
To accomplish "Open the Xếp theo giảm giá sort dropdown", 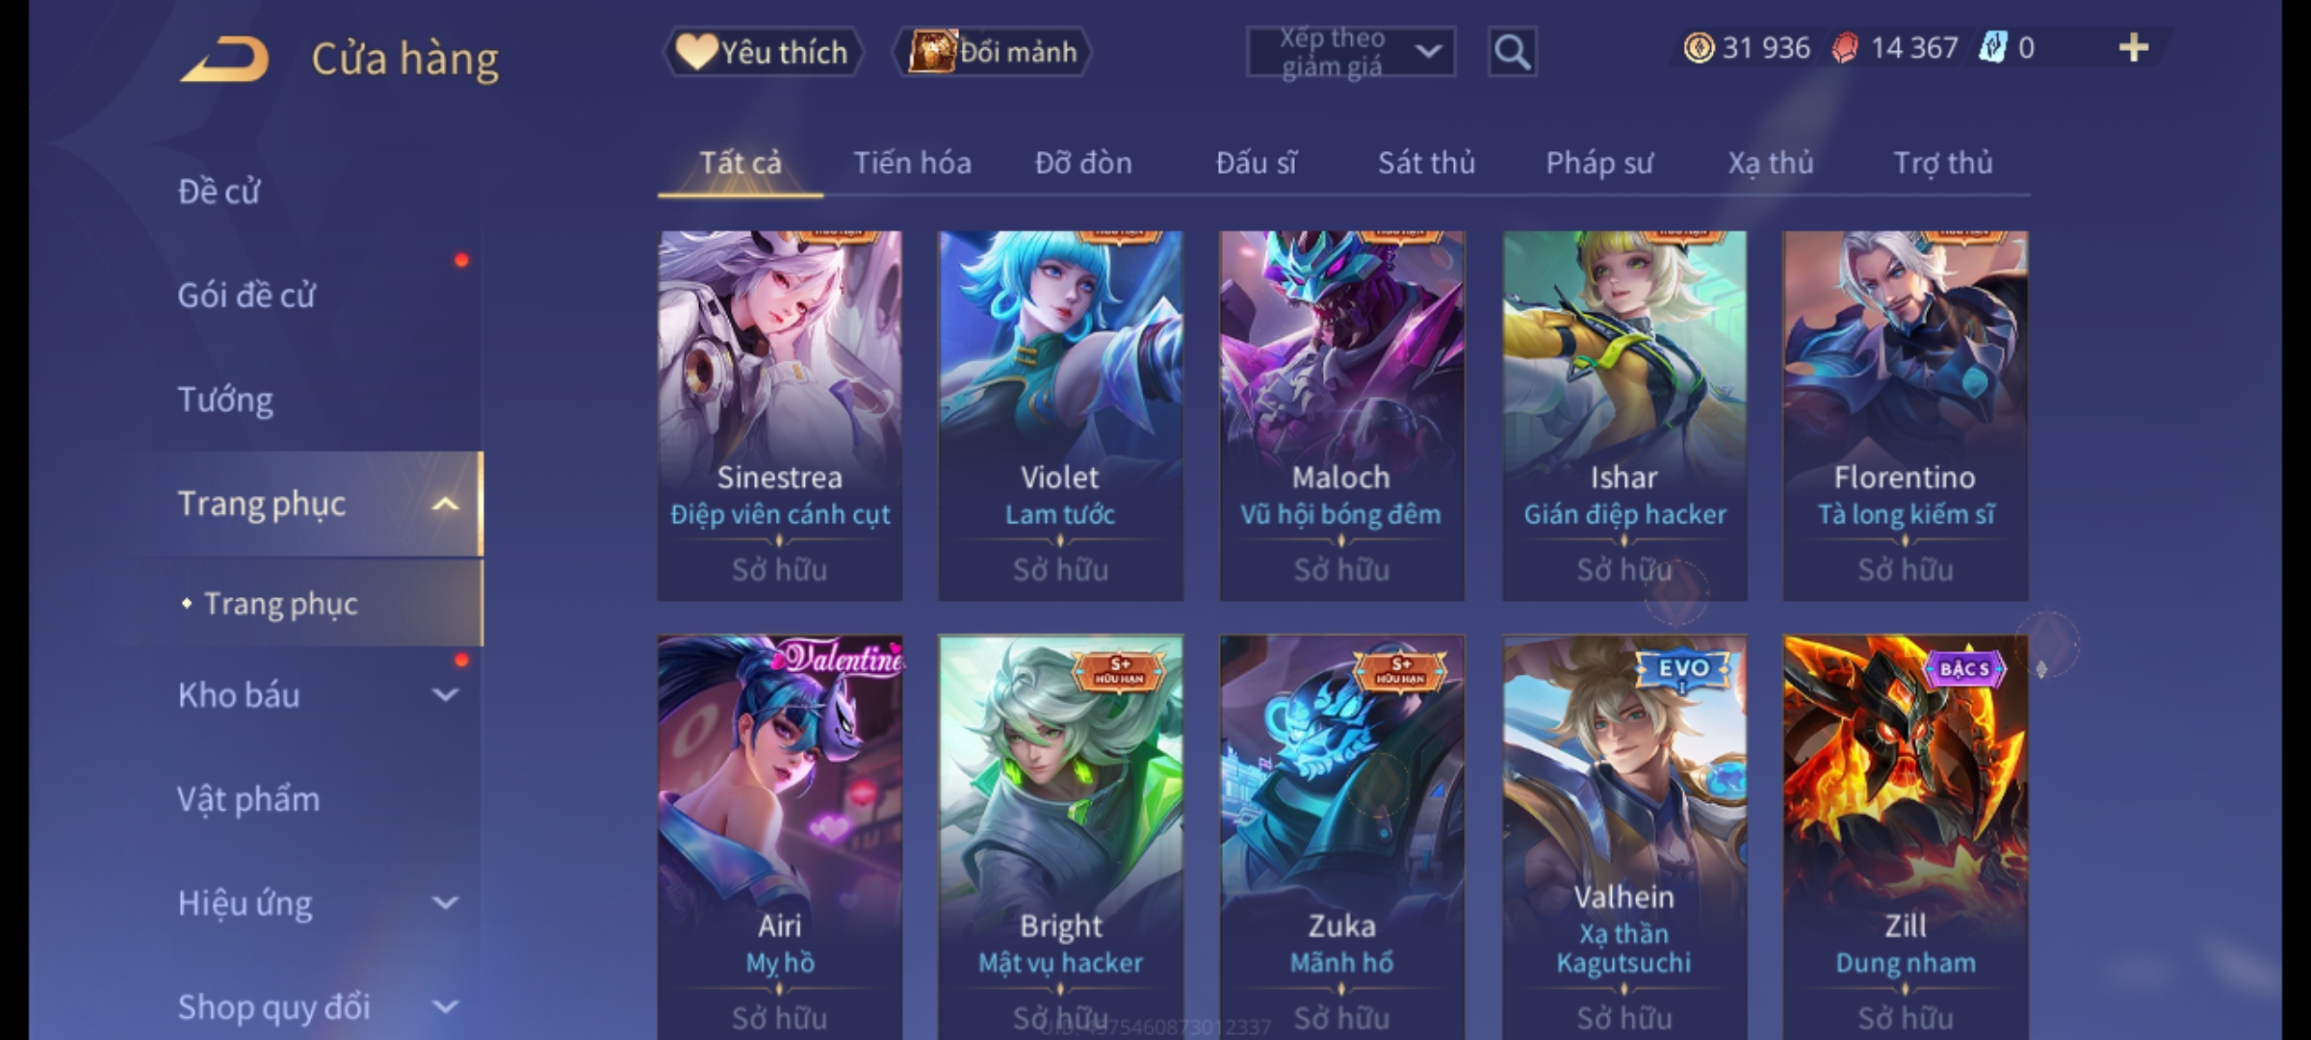I will point(1350,52).
